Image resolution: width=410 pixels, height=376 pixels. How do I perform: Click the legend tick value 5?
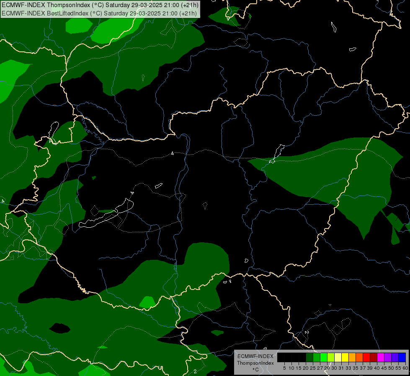click(284, 368)
